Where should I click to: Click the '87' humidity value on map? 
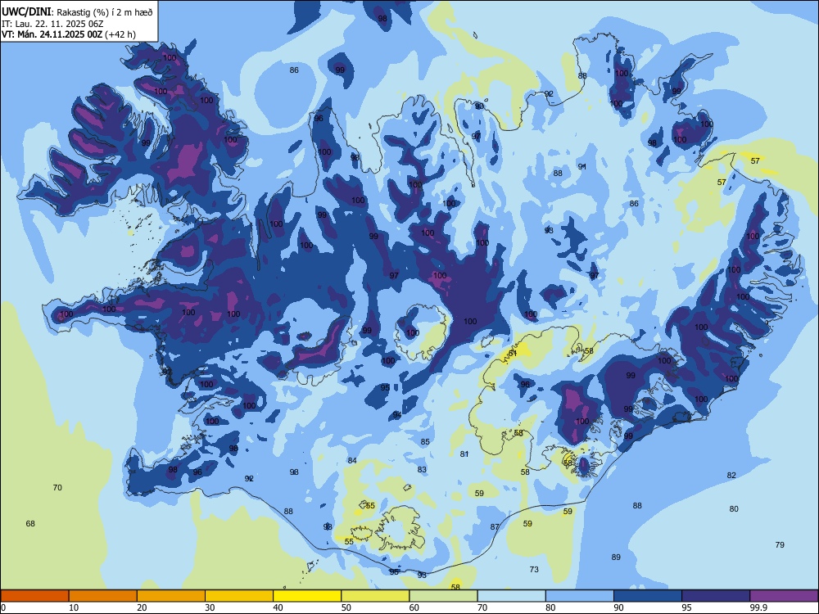pyautogui.click(x=495, y=527)
